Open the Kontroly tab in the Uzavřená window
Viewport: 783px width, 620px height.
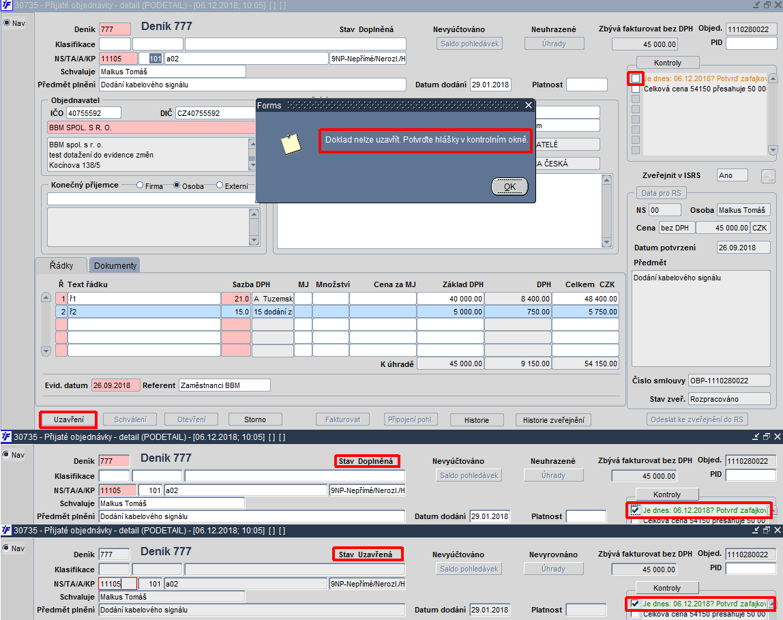[667, 587]
